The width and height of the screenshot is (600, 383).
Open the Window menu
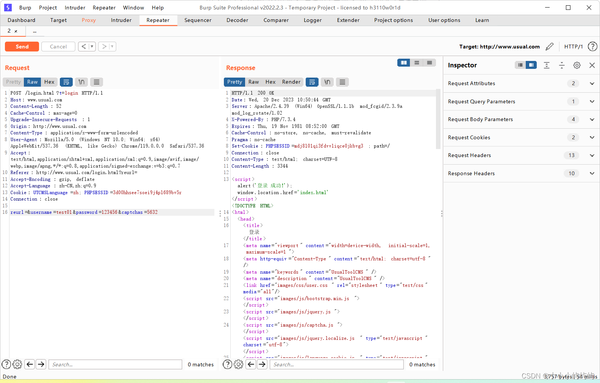[x=134, y=8]
